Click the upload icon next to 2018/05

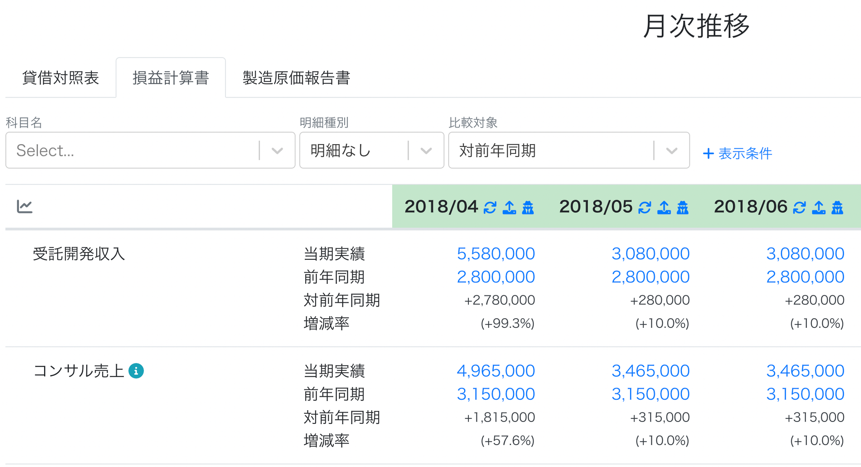coord(664,208)
